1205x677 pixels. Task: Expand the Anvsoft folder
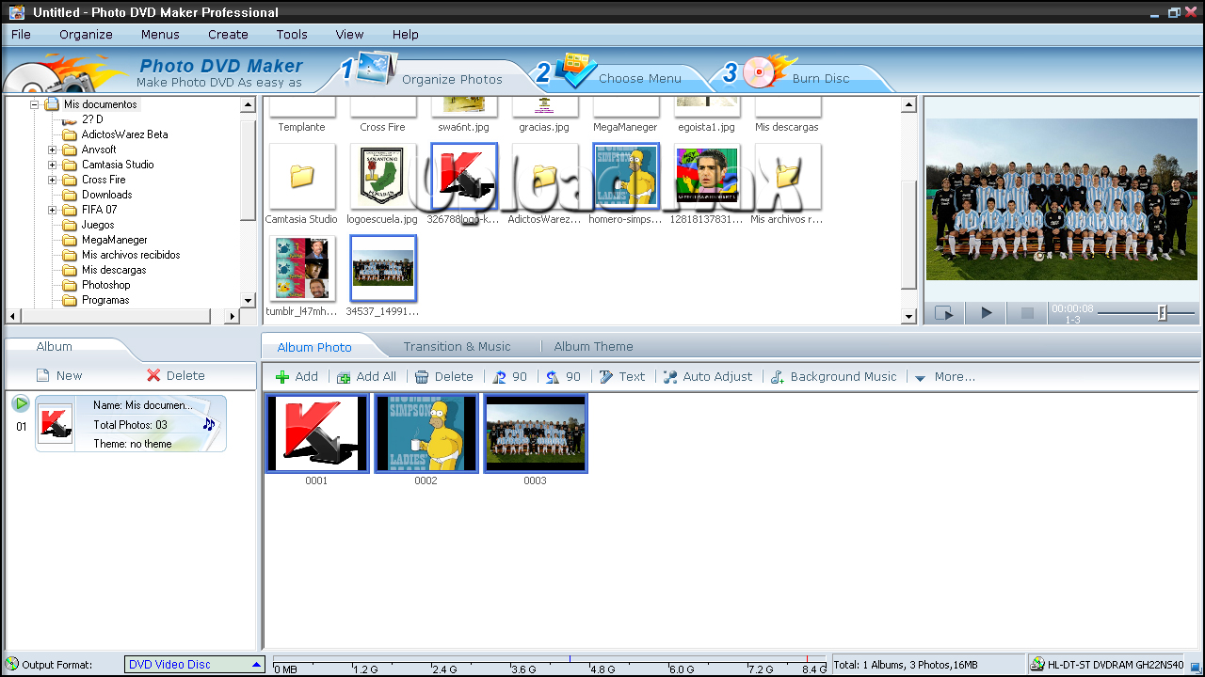coord(53,150)
